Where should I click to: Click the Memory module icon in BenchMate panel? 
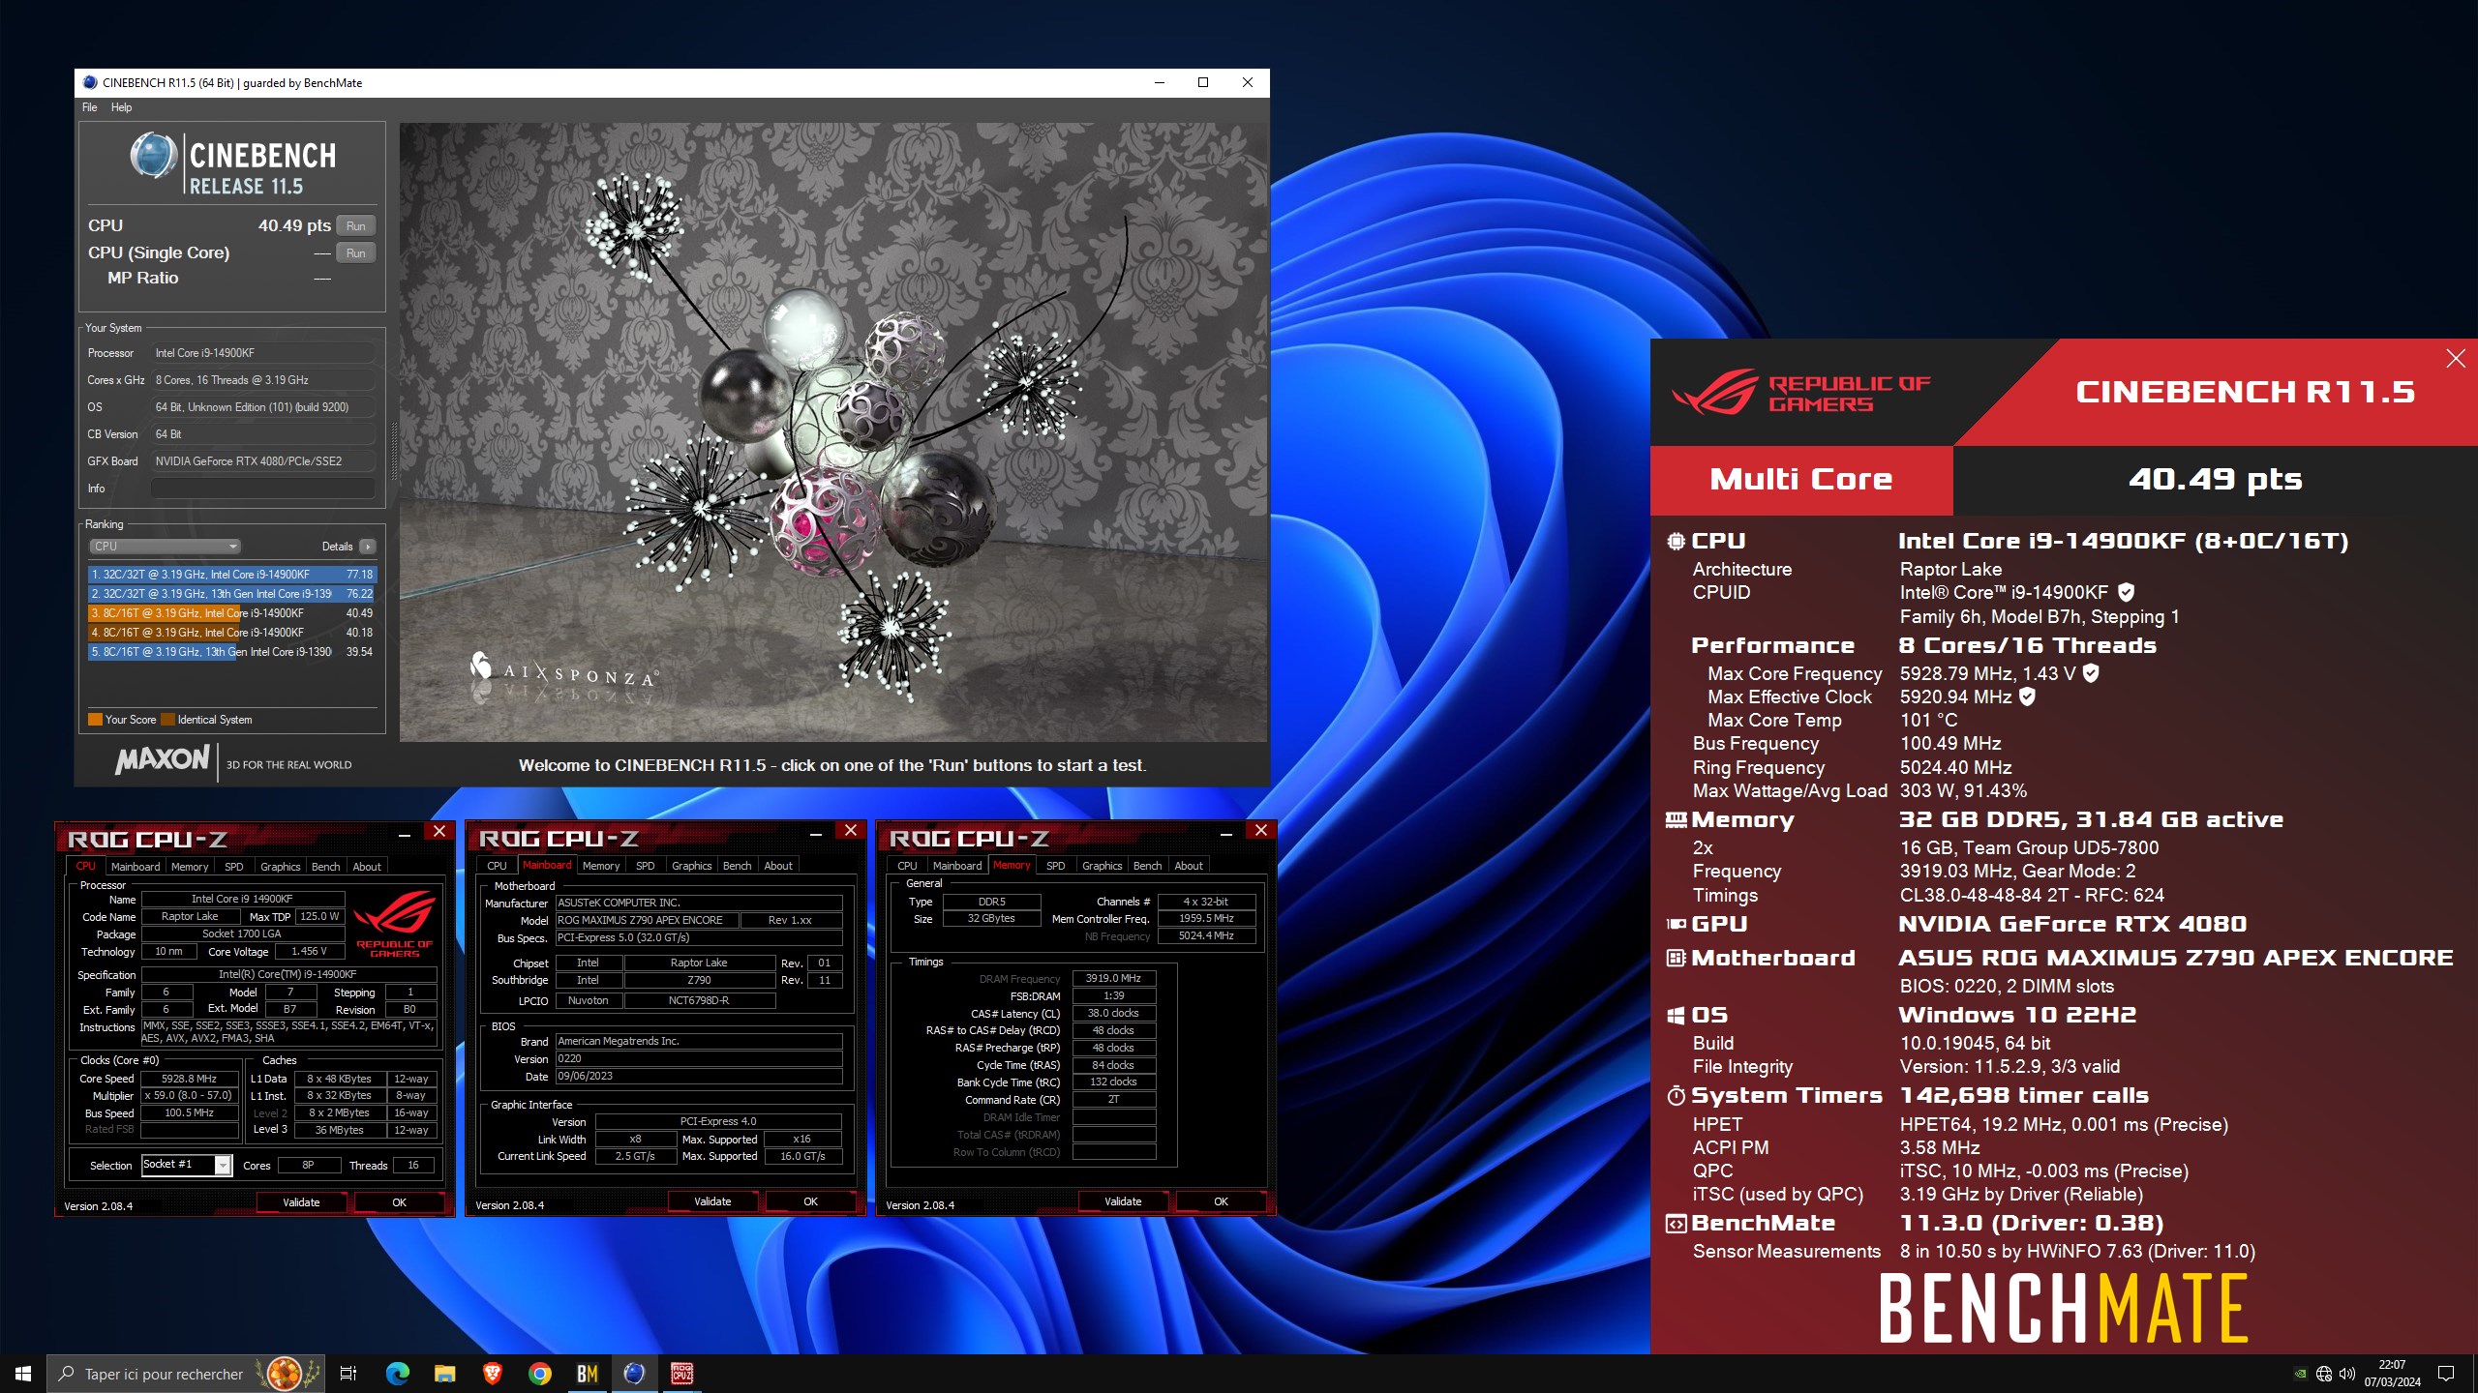[1676, 820]
